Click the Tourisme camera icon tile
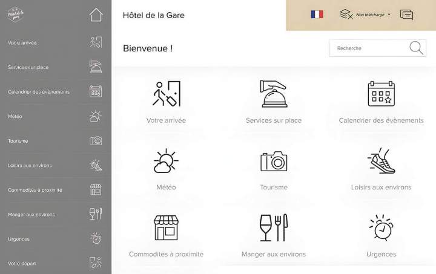Viewport: 436px width, 274px height. coord(274,161)
